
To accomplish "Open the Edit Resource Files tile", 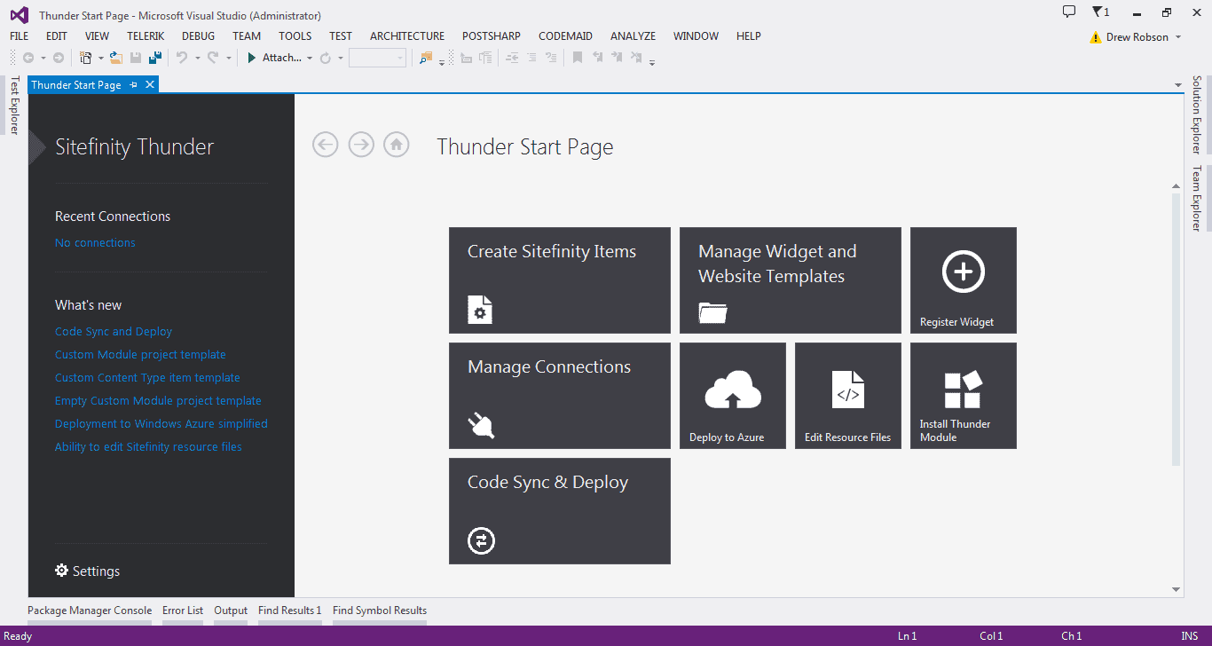I will tap(847, 396).
